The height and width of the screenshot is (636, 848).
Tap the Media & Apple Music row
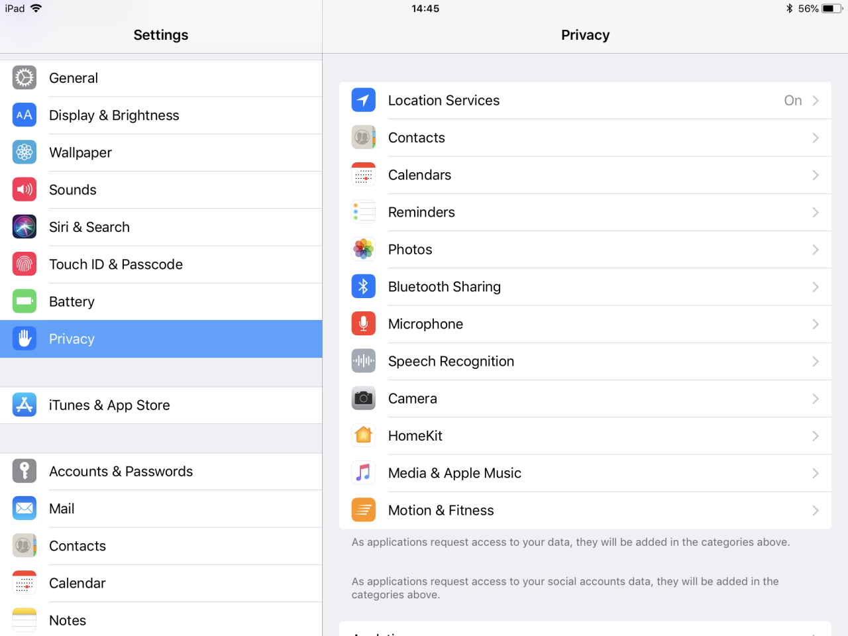585,473
